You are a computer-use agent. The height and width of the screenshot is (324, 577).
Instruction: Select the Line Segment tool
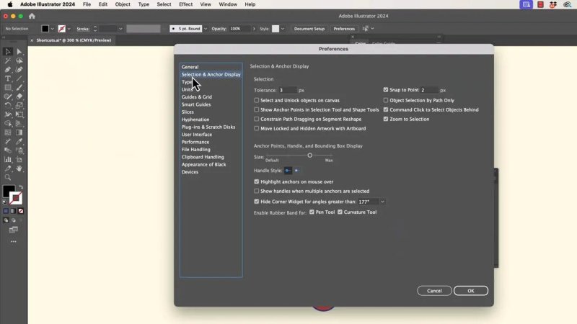19,78
